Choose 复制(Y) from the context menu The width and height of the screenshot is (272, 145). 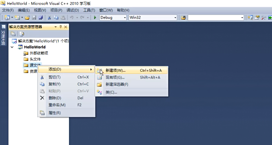[67, 84]
